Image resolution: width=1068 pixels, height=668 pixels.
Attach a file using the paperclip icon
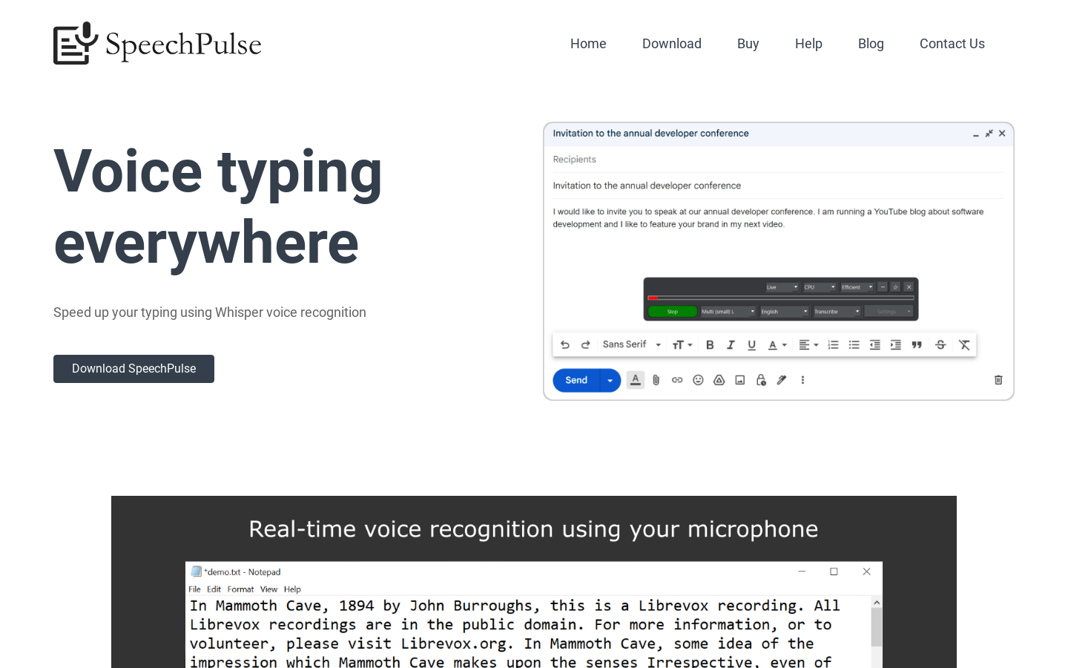click(656, 379)
